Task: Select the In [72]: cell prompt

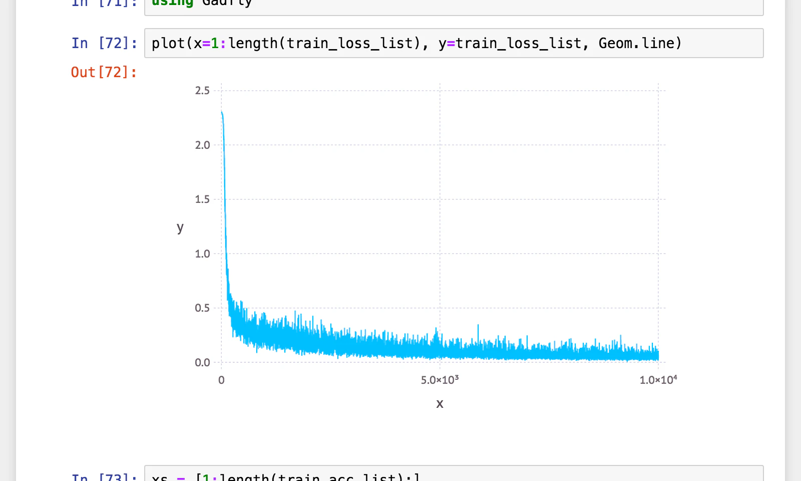Action: [104, 43]
